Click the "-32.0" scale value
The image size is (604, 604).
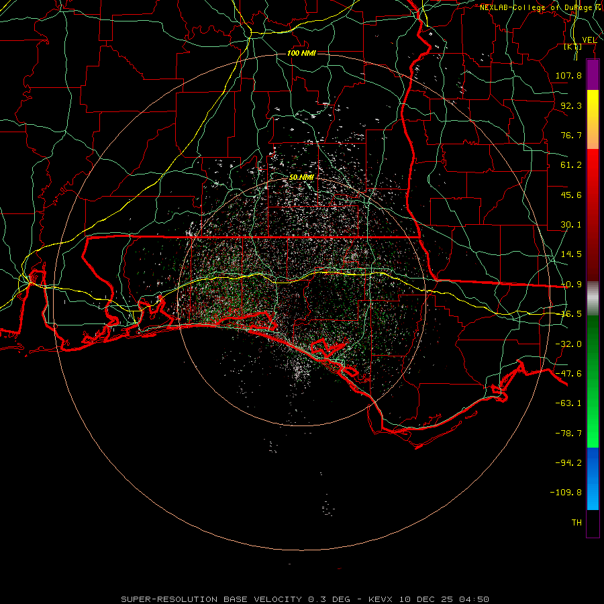568,344
